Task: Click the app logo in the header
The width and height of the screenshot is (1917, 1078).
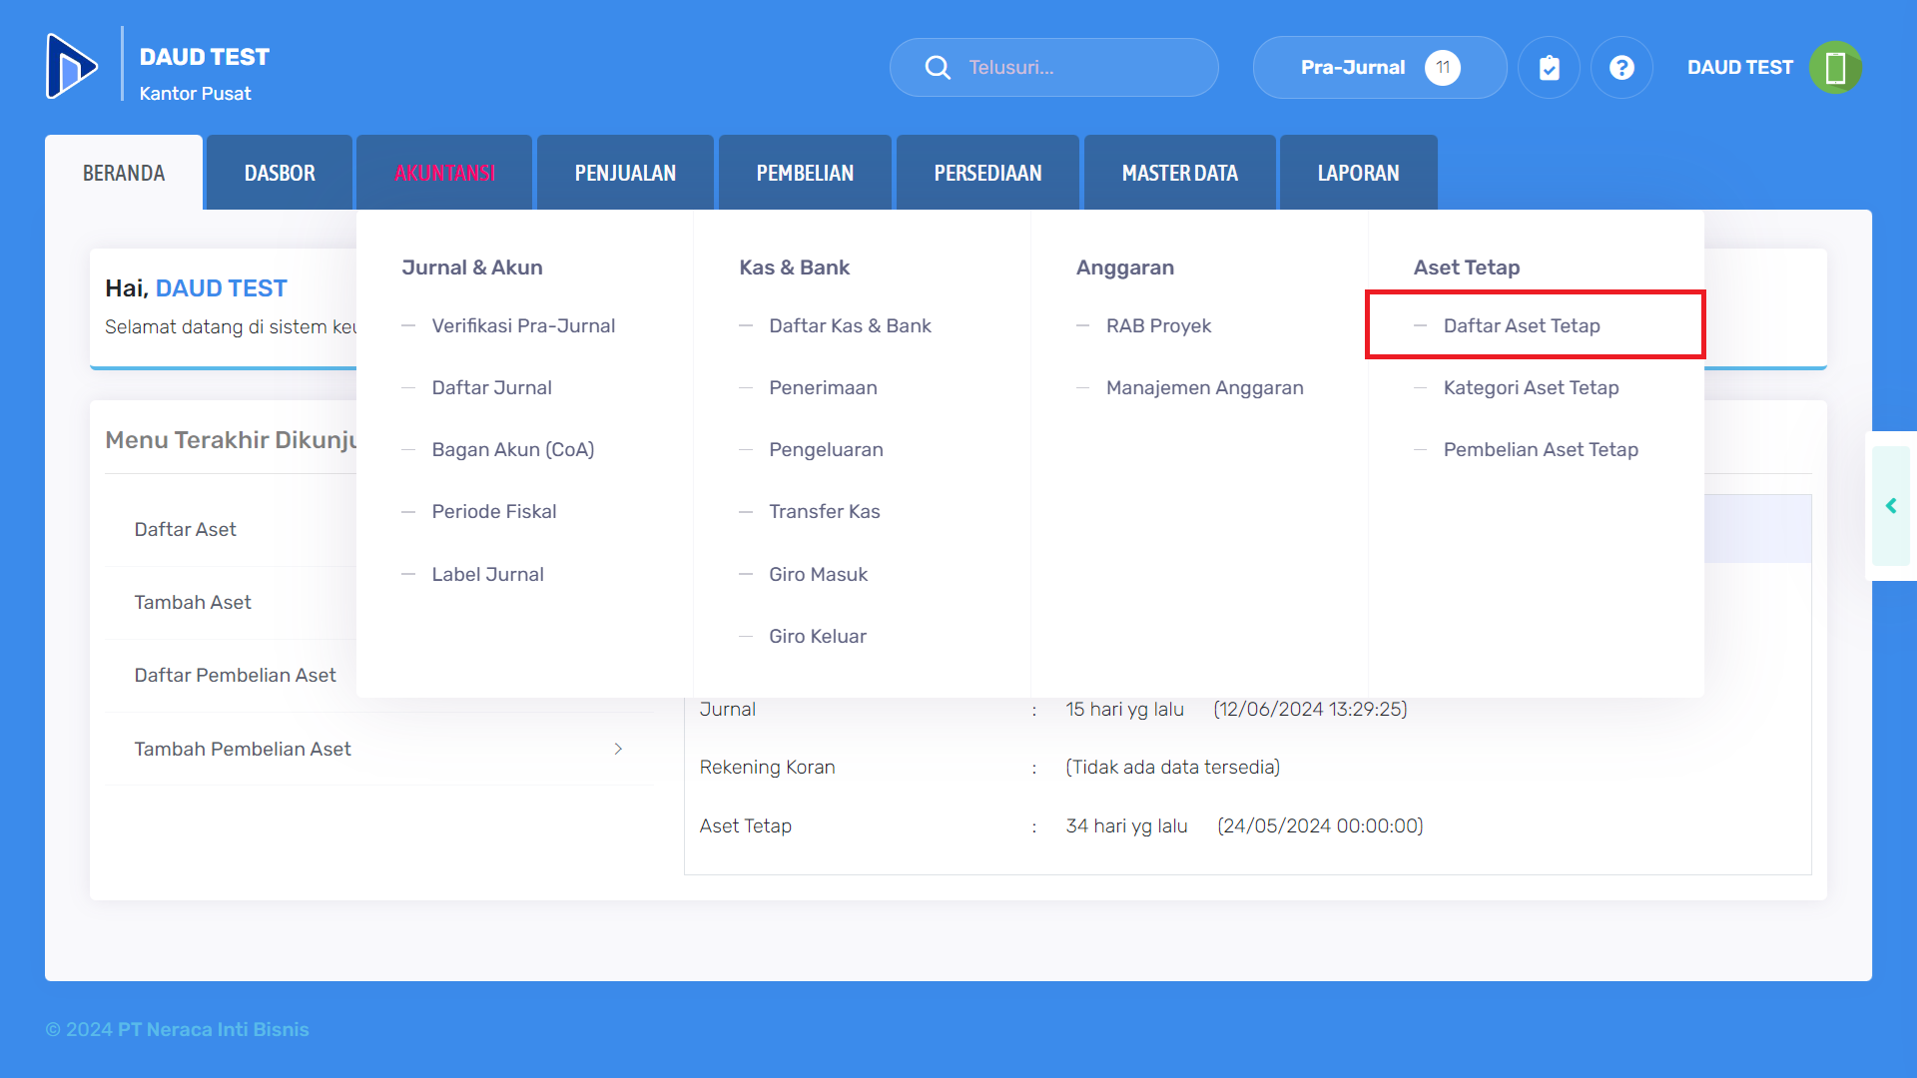Action: (72, 67)
